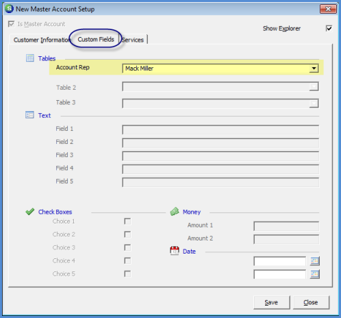341x318 pixels.
Task: Expand the Table 3 dropdown
Action: point(314,103)
